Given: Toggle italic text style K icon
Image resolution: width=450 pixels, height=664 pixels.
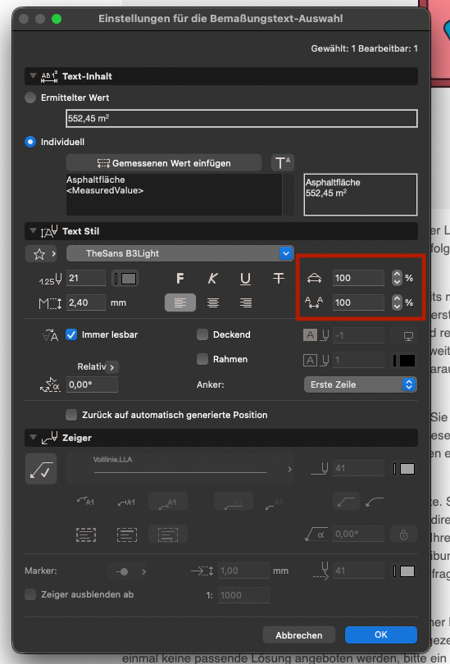Looking at the screenshot, I should click(x=212, y=278).
